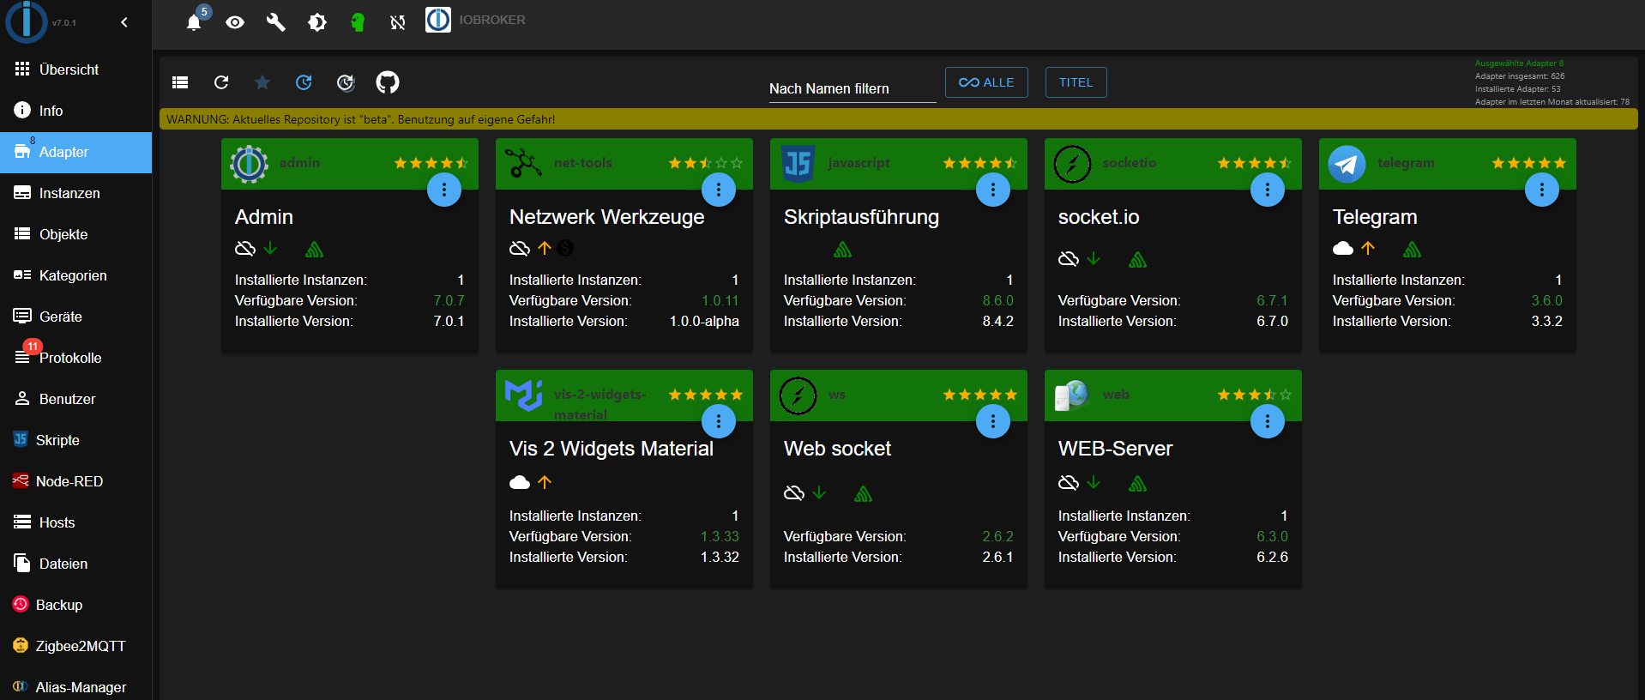Click the Telegram adapter logo
This screenshot has height=700, width=1645.
click(1347, 164)
